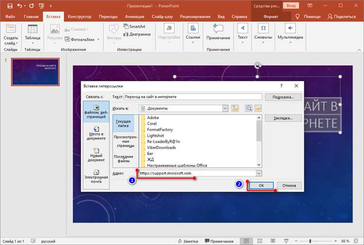Open the Photo Album dropdown arrow
Viewport: 364px width, 245px height.
[99, 39]
